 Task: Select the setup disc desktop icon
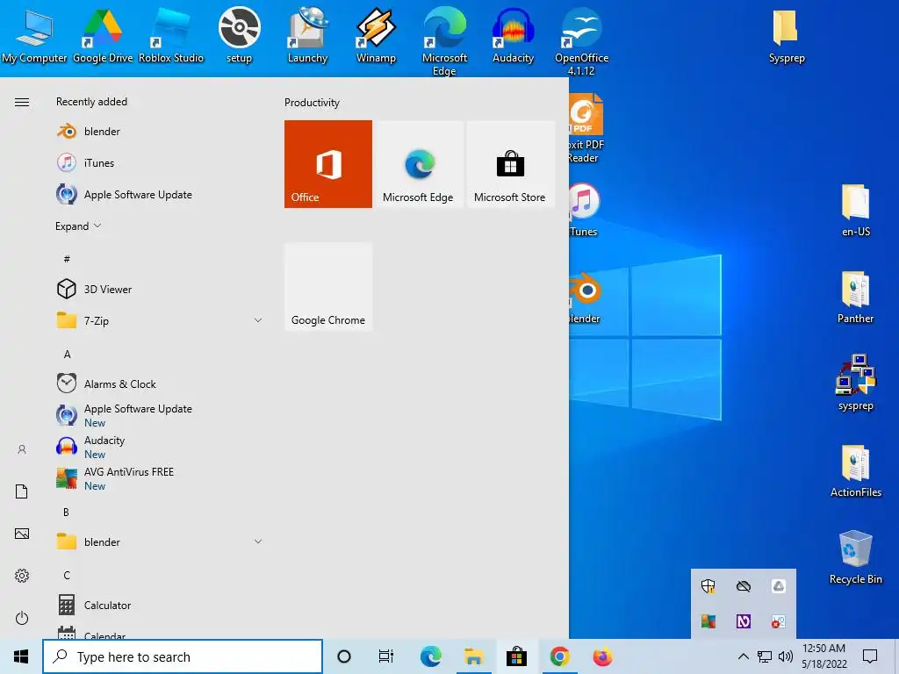pos(239,35)
